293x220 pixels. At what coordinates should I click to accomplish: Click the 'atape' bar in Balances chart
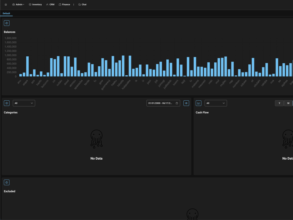point(28,66)
